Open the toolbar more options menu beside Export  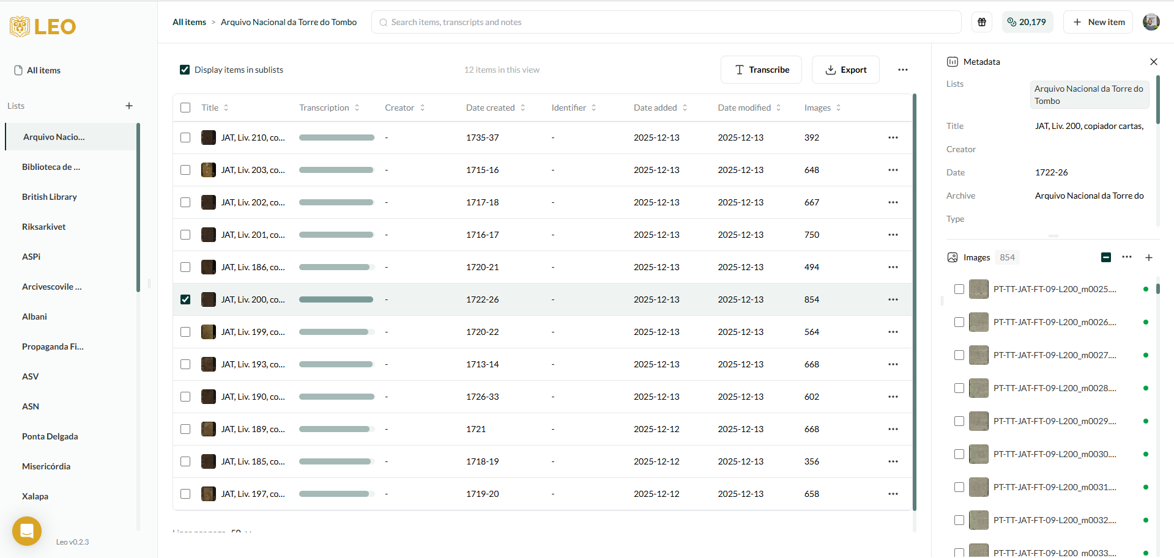click(x=902, y=70)
